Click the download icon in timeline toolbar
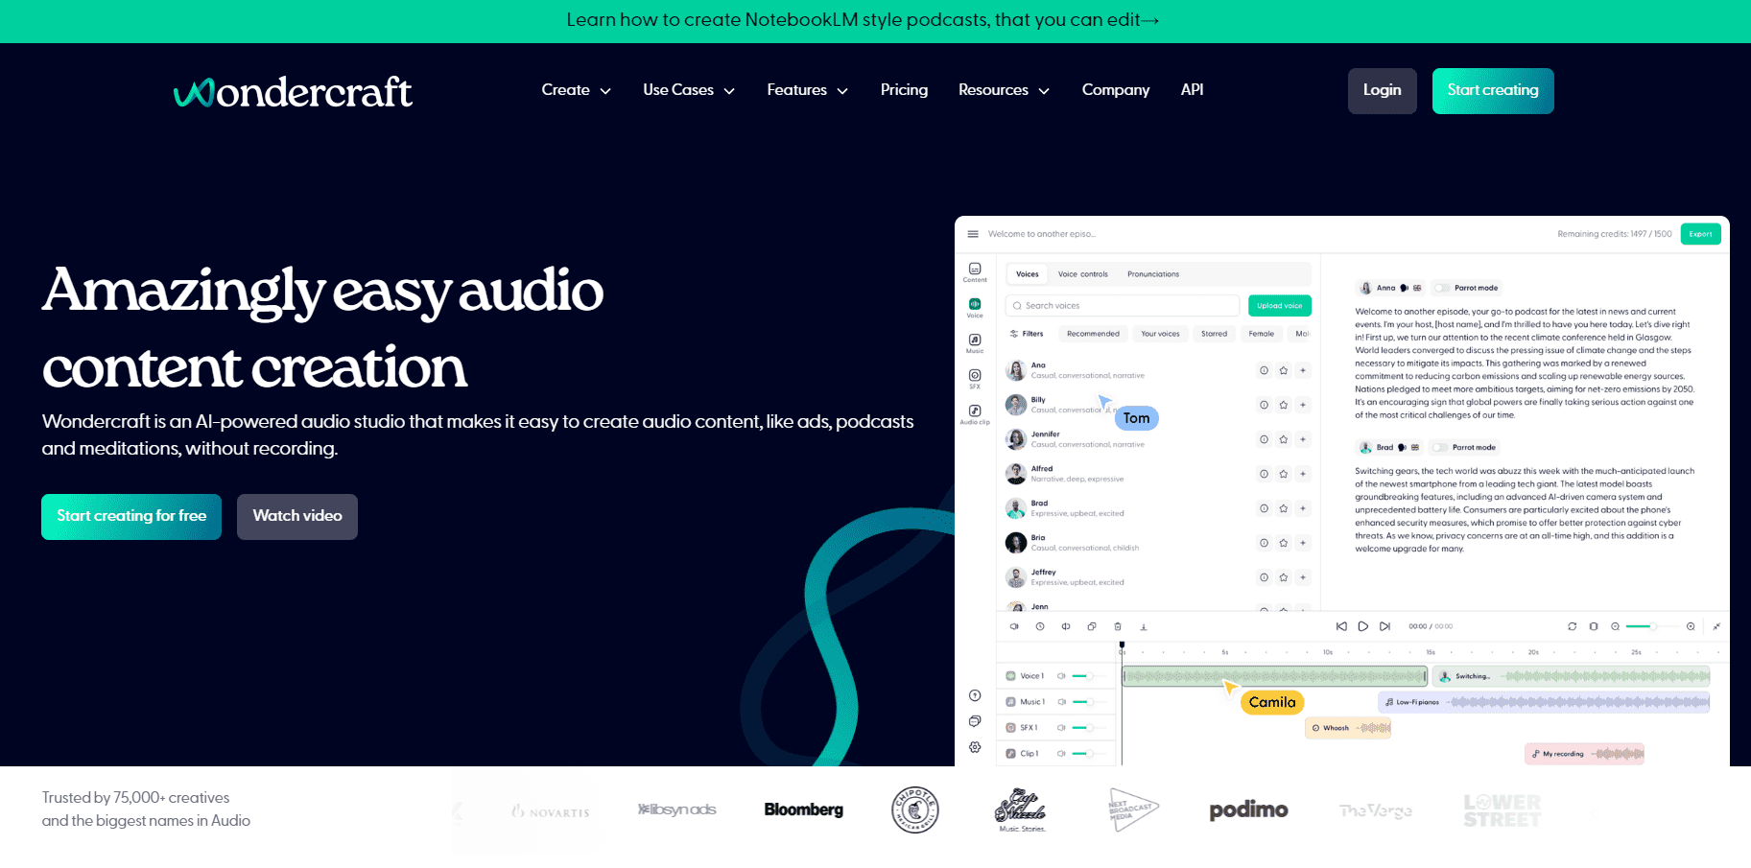 1144,626
